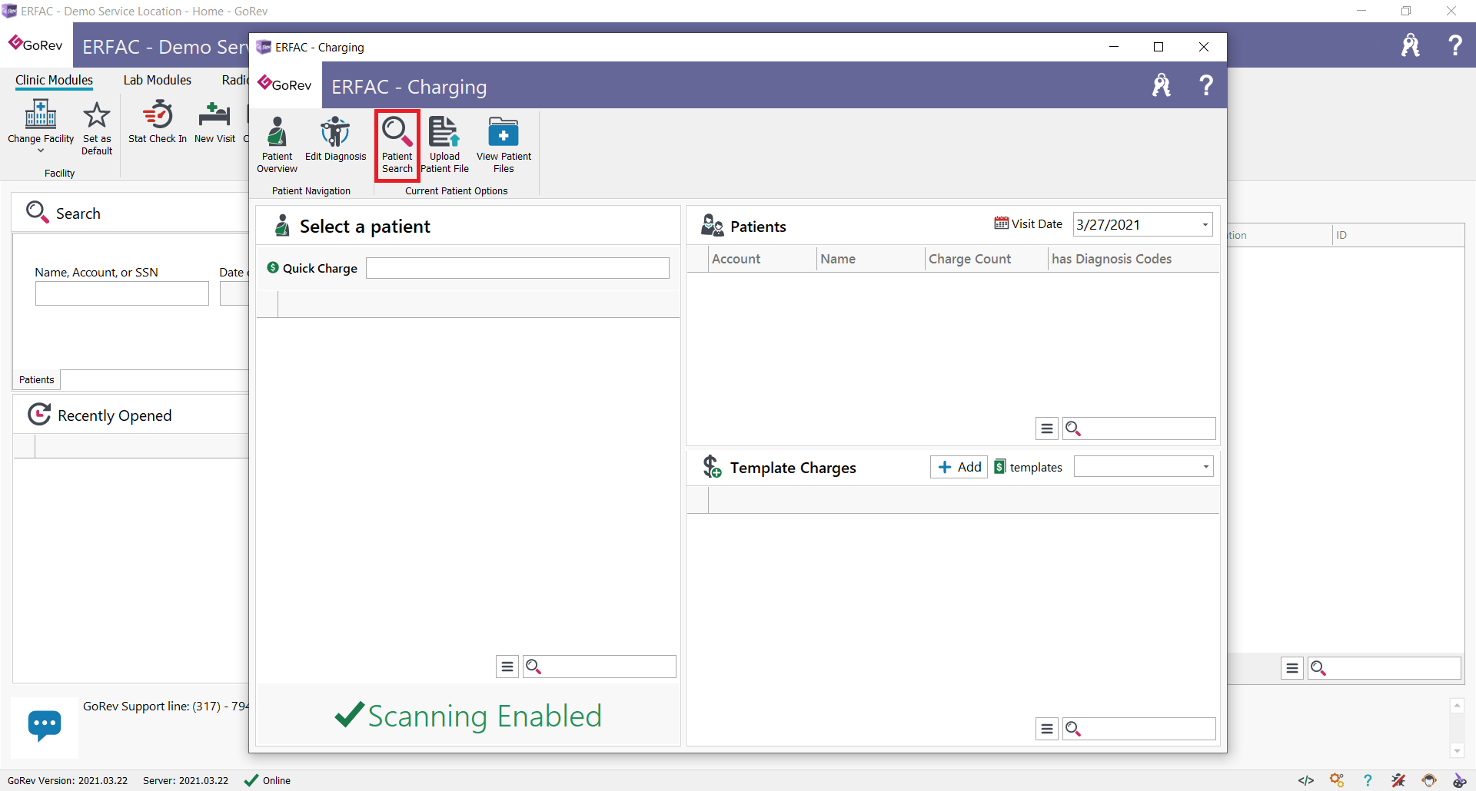Image resolution: width=1476 pixels, height=791 pixels.
Task: Click blue question mark in status bar
Action: [x=1368, y=780]
